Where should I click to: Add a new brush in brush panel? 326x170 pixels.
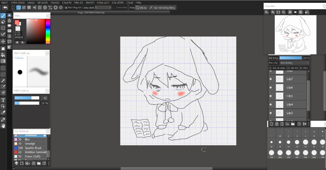[x=22, y=163]
